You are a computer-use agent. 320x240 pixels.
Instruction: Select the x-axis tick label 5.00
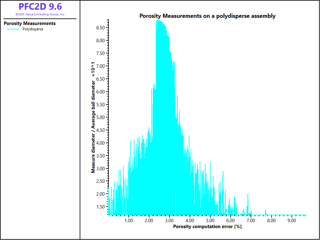[x=210, y=220]
